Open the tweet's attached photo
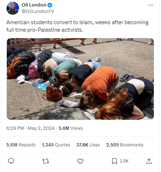 pos(80,79)
